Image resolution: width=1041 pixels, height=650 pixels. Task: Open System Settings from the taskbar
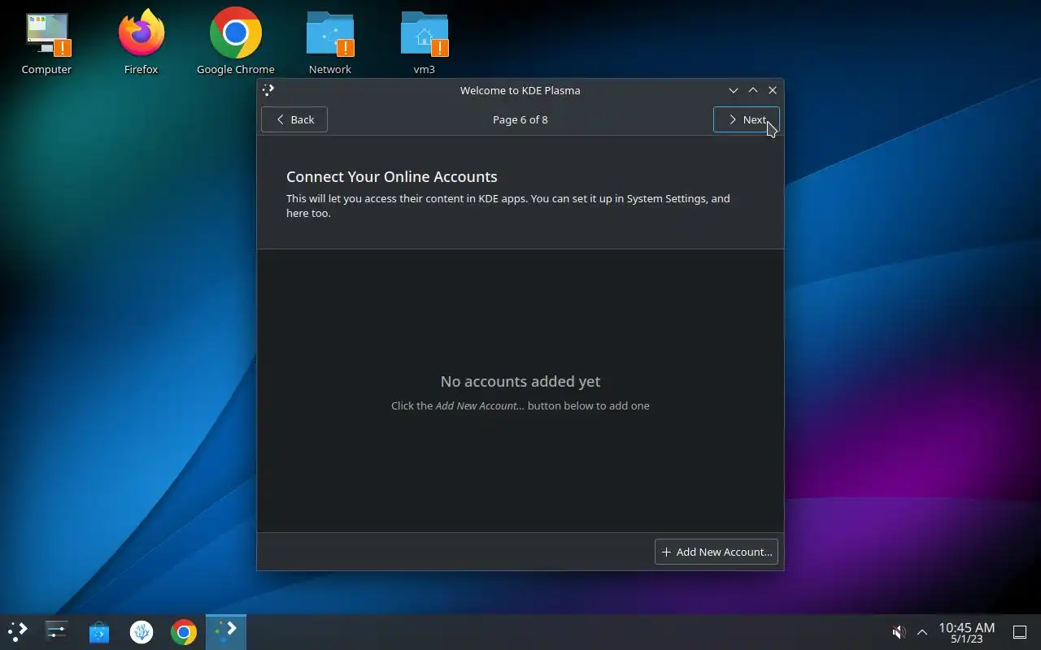click(56, 631)
